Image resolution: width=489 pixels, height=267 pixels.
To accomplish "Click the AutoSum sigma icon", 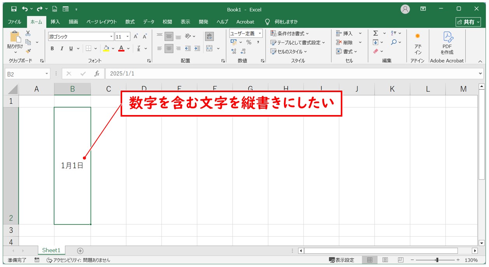I will [x=375, y=33].
